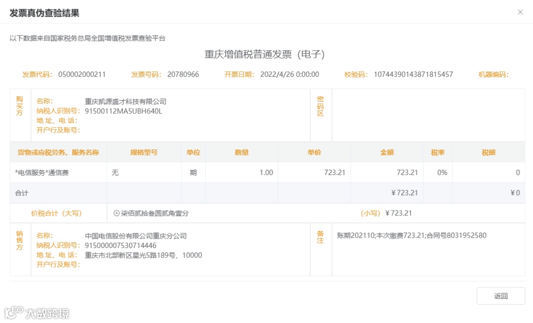Screen dimensions: 533x323
Task: Click the (小写) ￥723.21 amount
Action: (386, 214)
